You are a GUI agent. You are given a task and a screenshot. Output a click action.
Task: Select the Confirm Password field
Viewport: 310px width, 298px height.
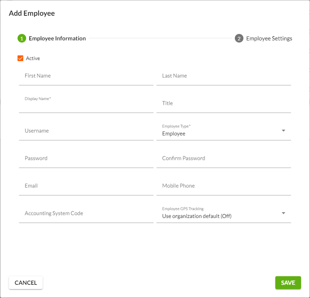point(223,158)
